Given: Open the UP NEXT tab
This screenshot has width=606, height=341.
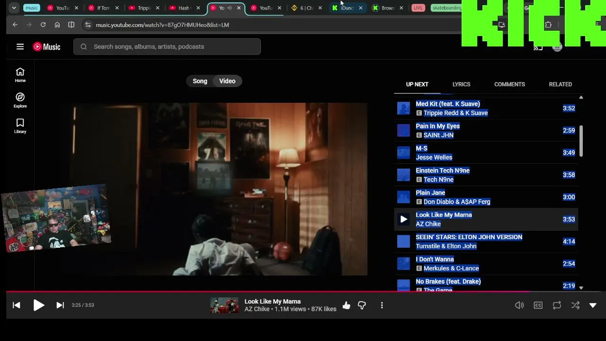Looking at the screenshot, I should pyautogui.click(x=417, y=84).
